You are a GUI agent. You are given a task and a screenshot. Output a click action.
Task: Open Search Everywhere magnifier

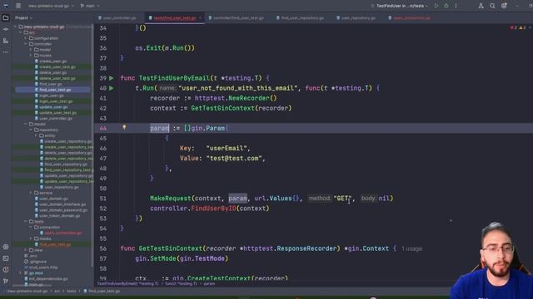[x=492, y=6]
